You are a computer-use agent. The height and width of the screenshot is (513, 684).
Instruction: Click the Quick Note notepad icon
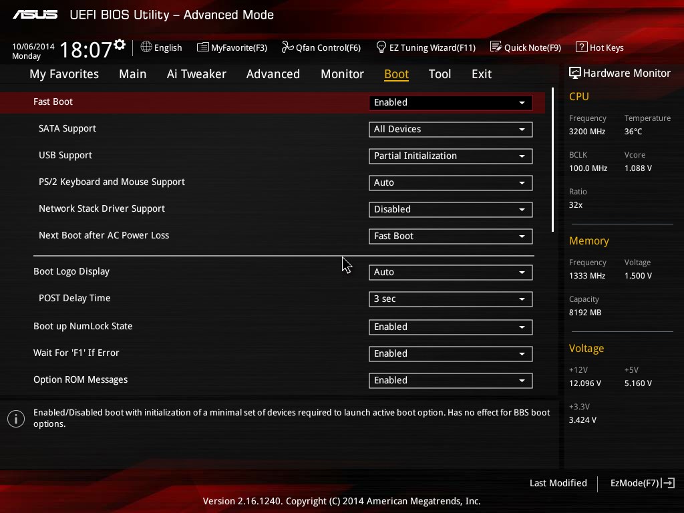496,47
